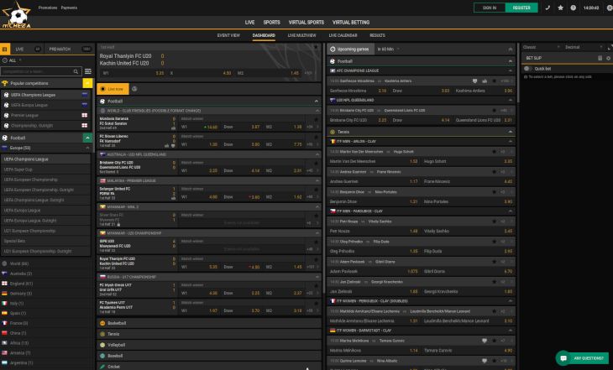This screenshot has width=613, height=370.
Task: Open the In 60 Min time filter dropdown
Action: pos(388,50)
